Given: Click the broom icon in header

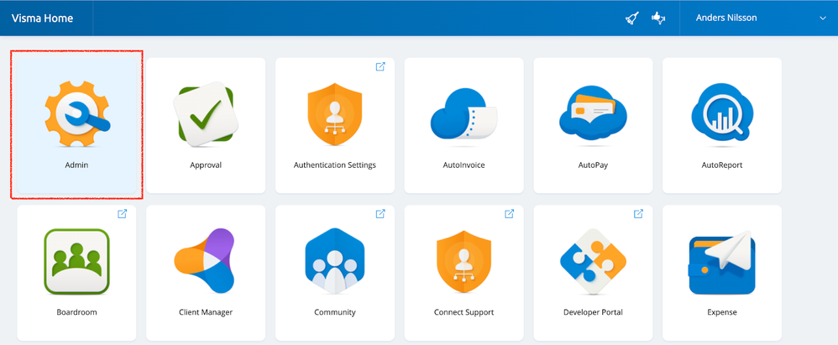Looking at the screenshot, I should pos(632,18).
